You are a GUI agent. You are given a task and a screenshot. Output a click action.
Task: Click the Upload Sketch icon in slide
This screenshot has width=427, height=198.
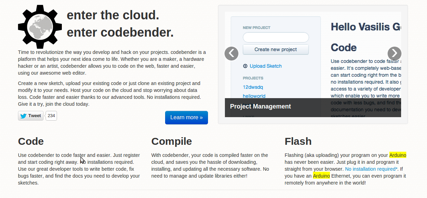[245, 66]
